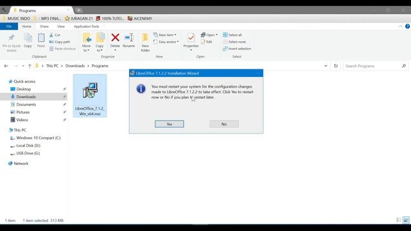Create a New folder
Image resolution: width=411 pixels, height=231 pixels.
pyautogui.click(x=145, y=42)
